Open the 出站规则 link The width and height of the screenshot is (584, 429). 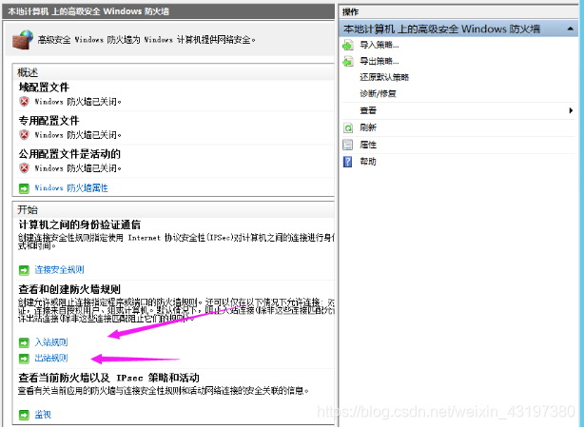click(x=51, y=358)
